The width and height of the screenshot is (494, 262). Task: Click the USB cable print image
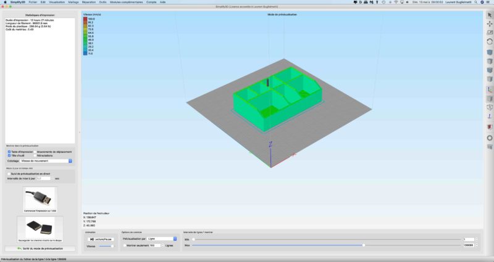point(40,199)
